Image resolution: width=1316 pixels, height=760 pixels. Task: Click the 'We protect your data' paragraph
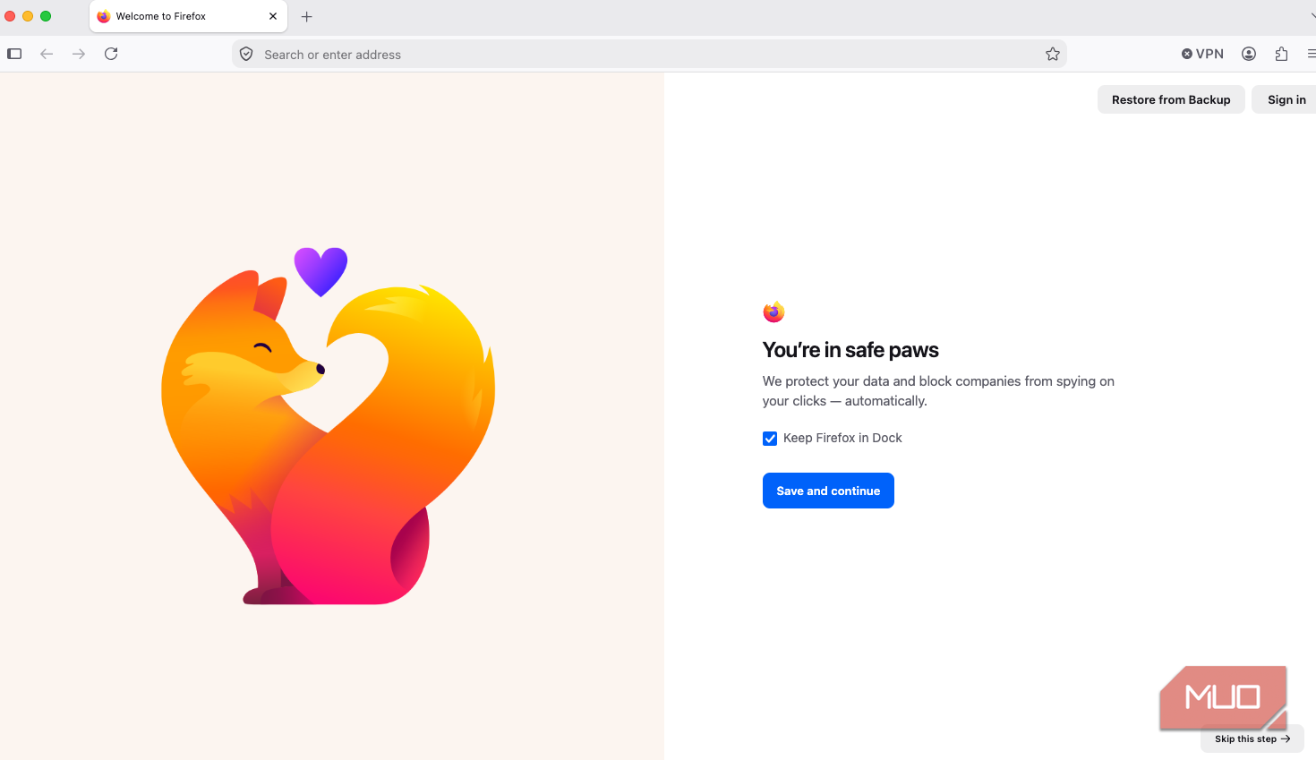(x=938, y=391)
